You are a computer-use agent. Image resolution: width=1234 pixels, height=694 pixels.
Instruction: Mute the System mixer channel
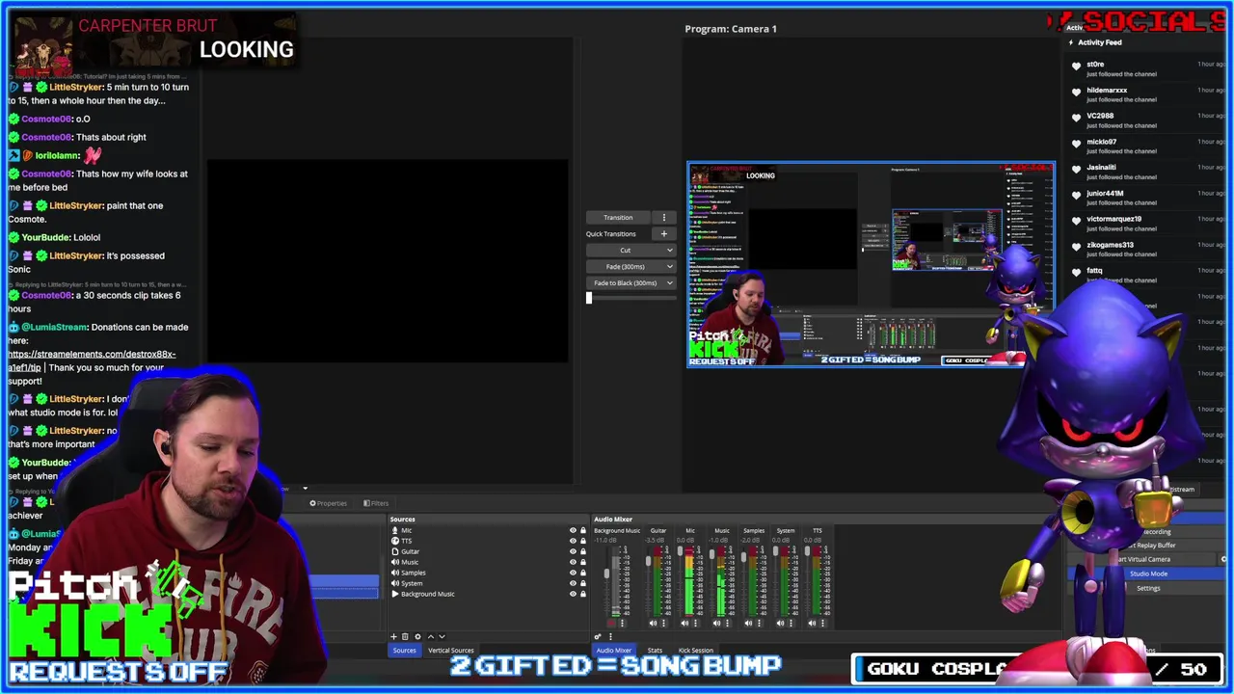pyautogui.click(x=780, y=624)
